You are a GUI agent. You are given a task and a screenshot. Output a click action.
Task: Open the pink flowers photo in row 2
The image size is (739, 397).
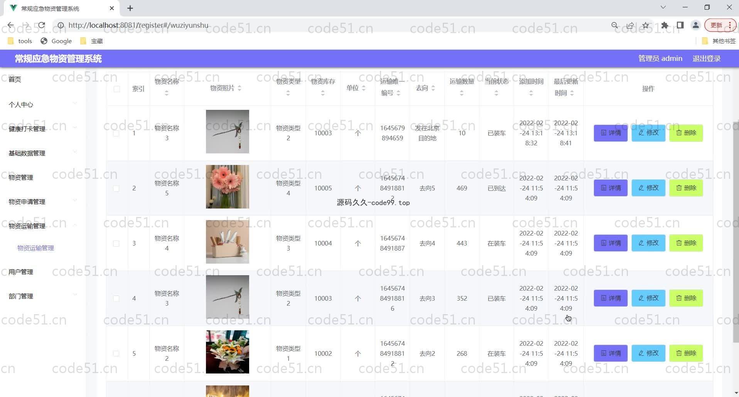click(x=228, y=187)
